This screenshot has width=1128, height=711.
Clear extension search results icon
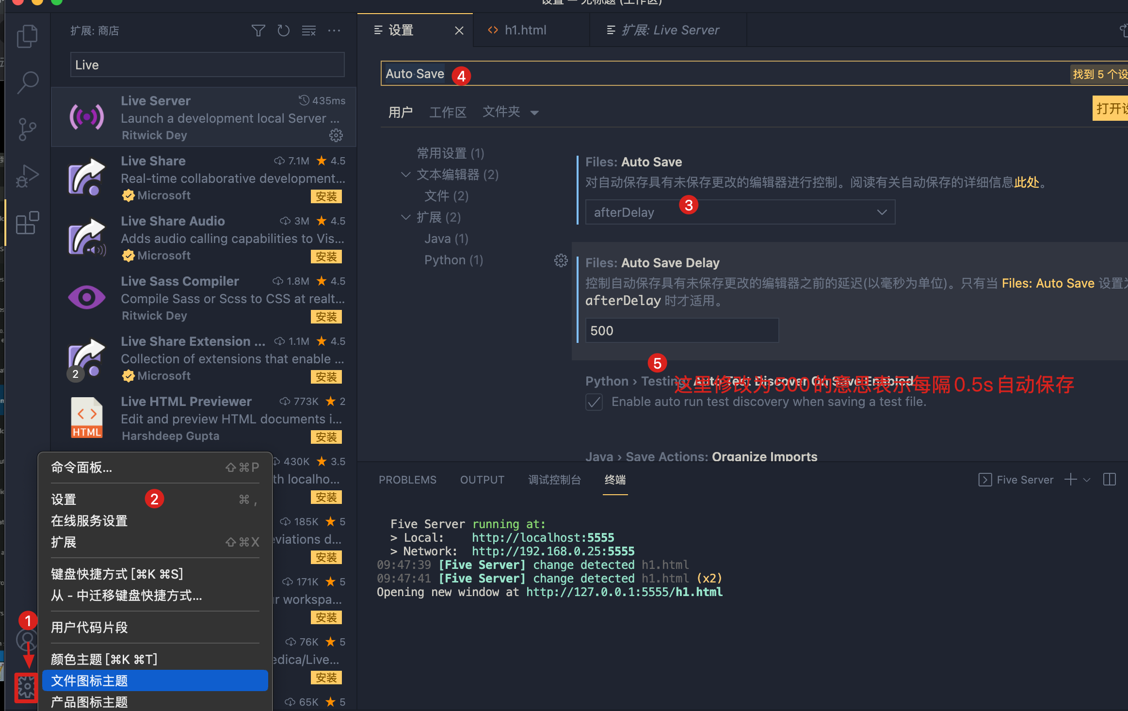(309, 30)
